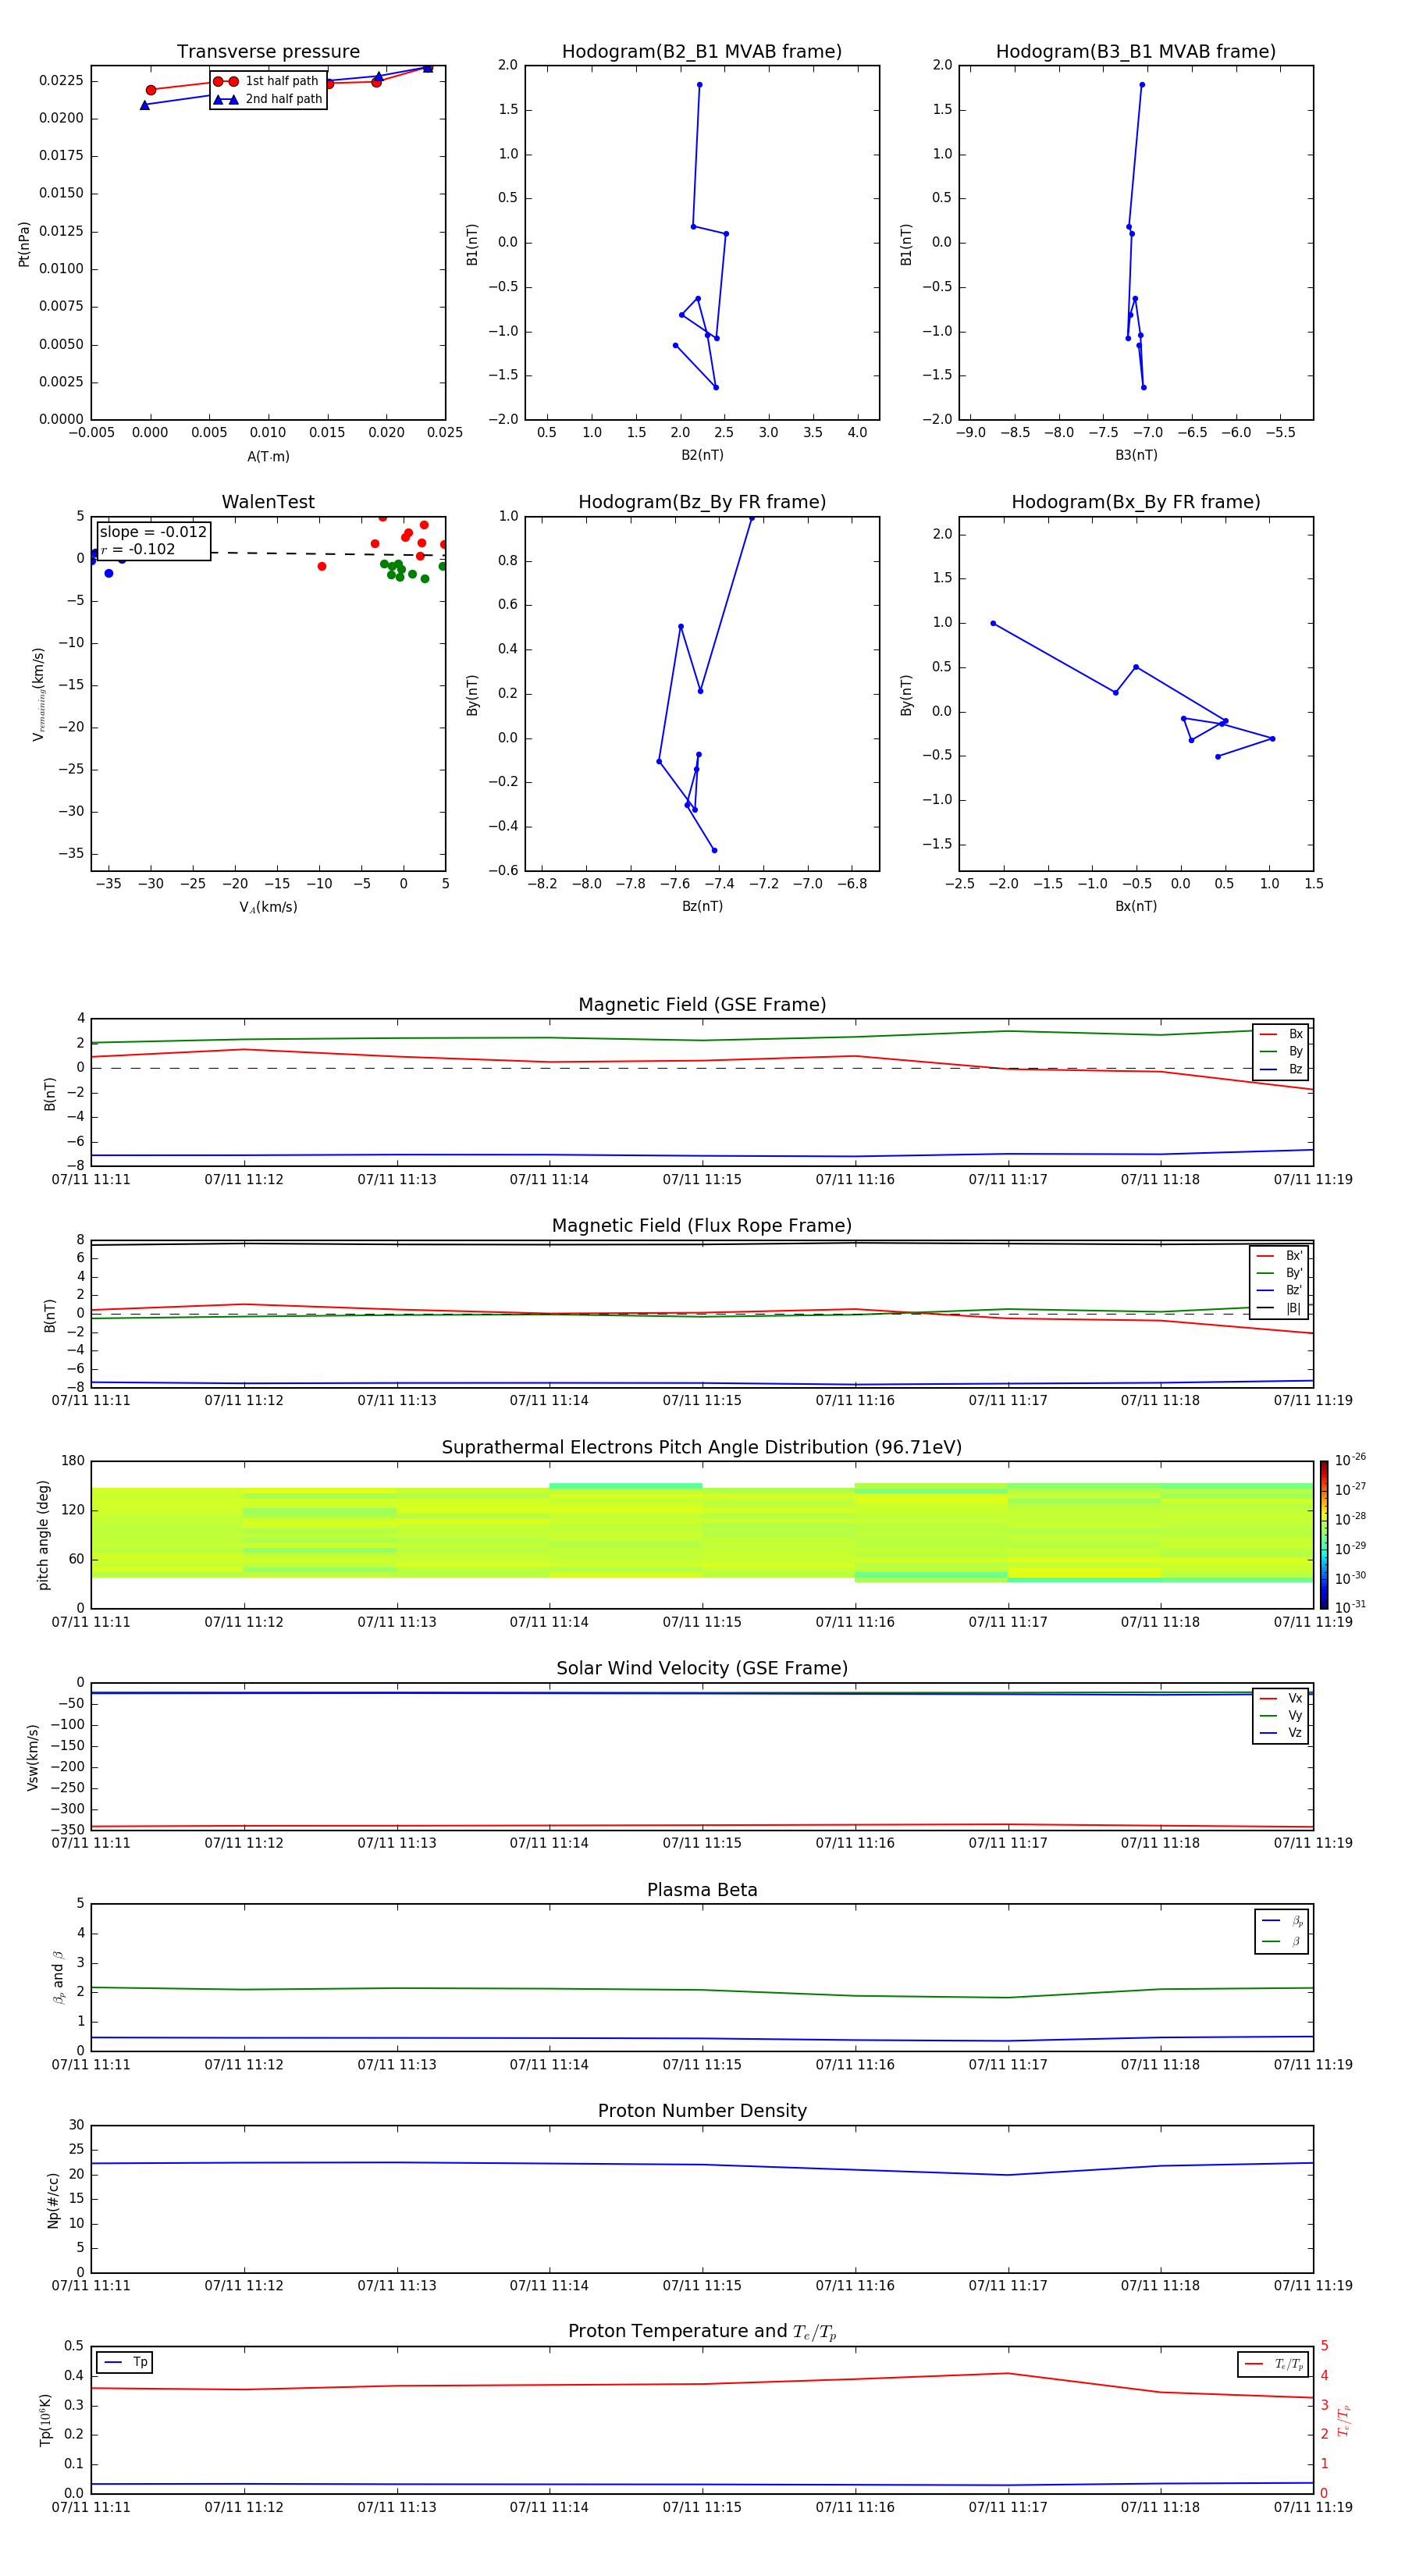
Task: Click the 'WalenTest' plot title
Action: click(268, 502)
